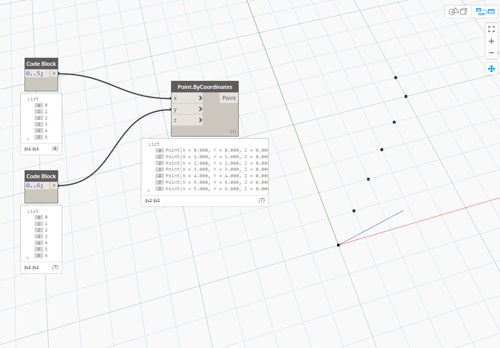The image size is (500, 348).
Task: Pin the Point list preview bubble
Action: (148, 190)
